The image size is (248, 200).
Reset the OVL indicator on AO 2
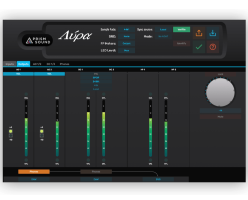click(57, 94)
